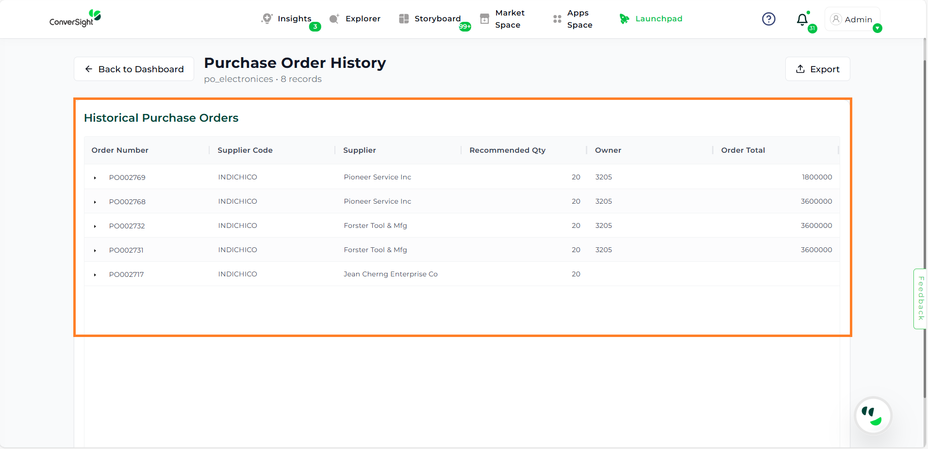
Task: Open the help question mark icon
Action: coord(768,19)
